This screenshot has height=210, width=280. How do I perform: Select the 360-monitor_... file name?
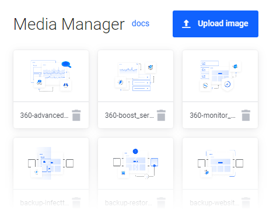pyautogui.click(x=212, y=116)
